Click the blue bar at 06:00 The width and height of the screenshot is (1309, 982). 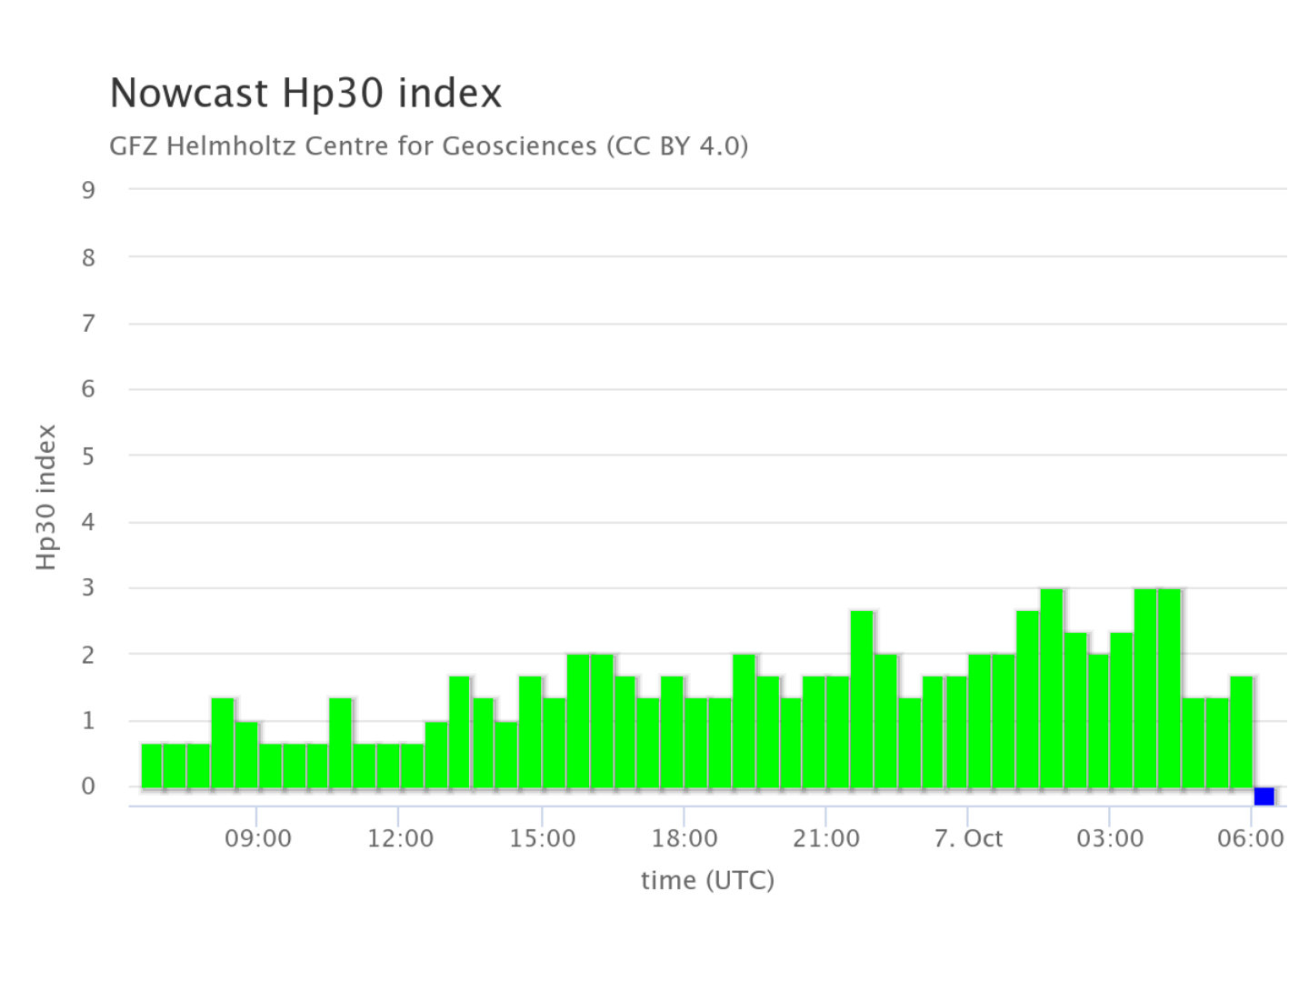tap(1264, 797)
